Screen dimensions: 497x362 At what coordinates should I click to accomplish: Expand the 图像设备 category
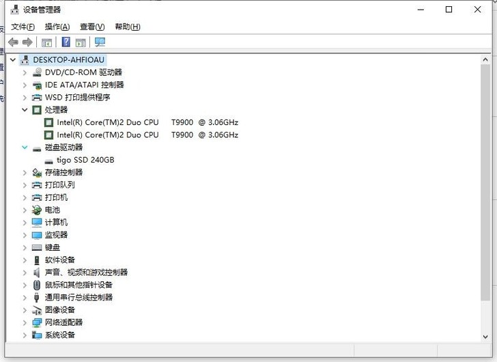[25, 310]
